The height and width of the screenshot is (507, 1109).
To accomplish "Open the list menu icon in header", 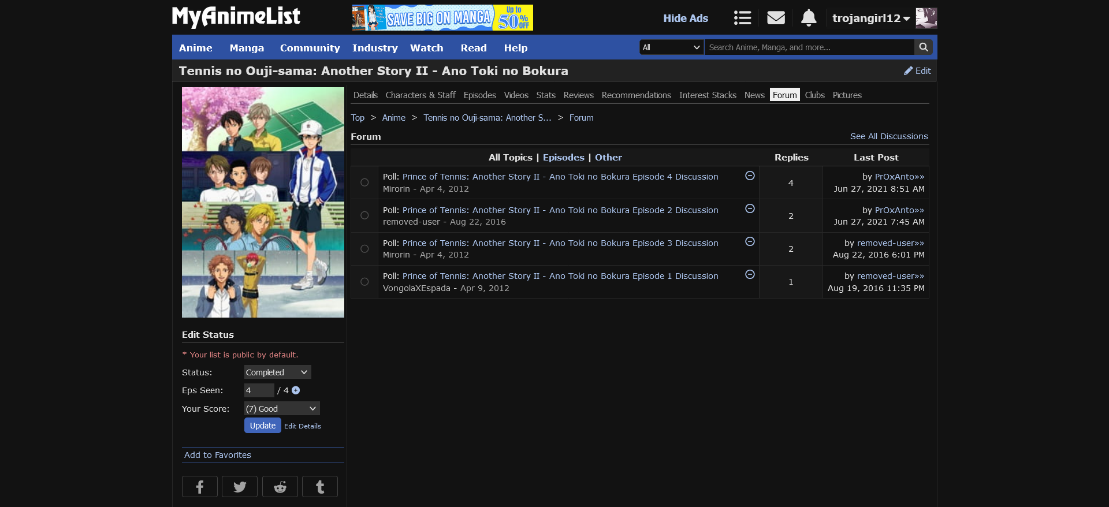I will point(742,18).
